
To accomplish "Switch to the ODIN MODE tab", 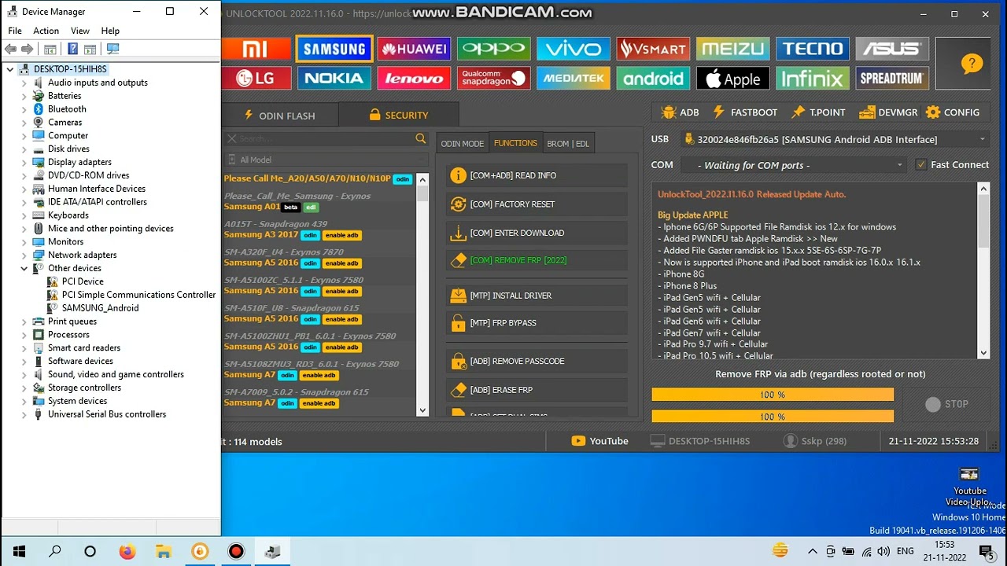I will pyautogui.click(x=463, y=144).
